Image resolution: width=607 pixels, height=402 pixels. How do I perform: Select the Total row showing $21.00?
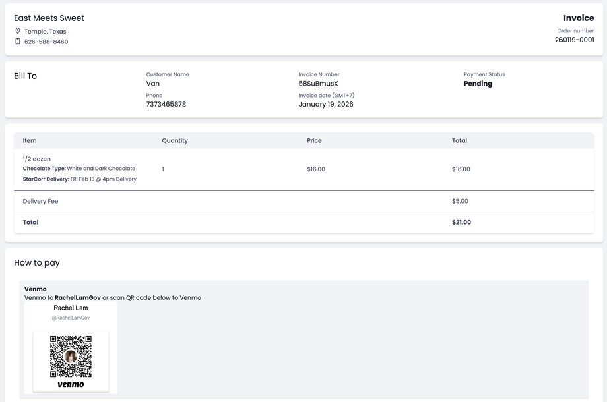click(x=303, y=222)
